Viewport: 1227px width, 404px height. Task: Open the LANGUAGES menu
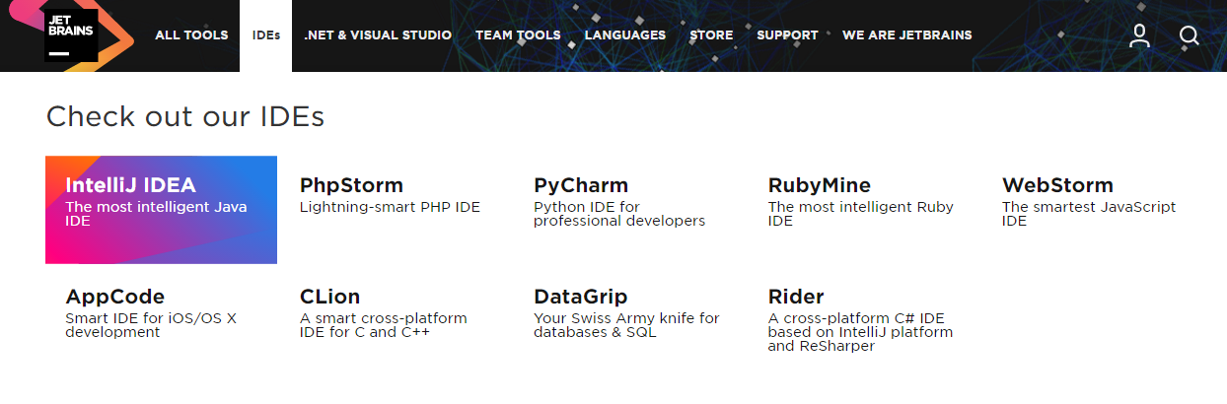[624, 35]
